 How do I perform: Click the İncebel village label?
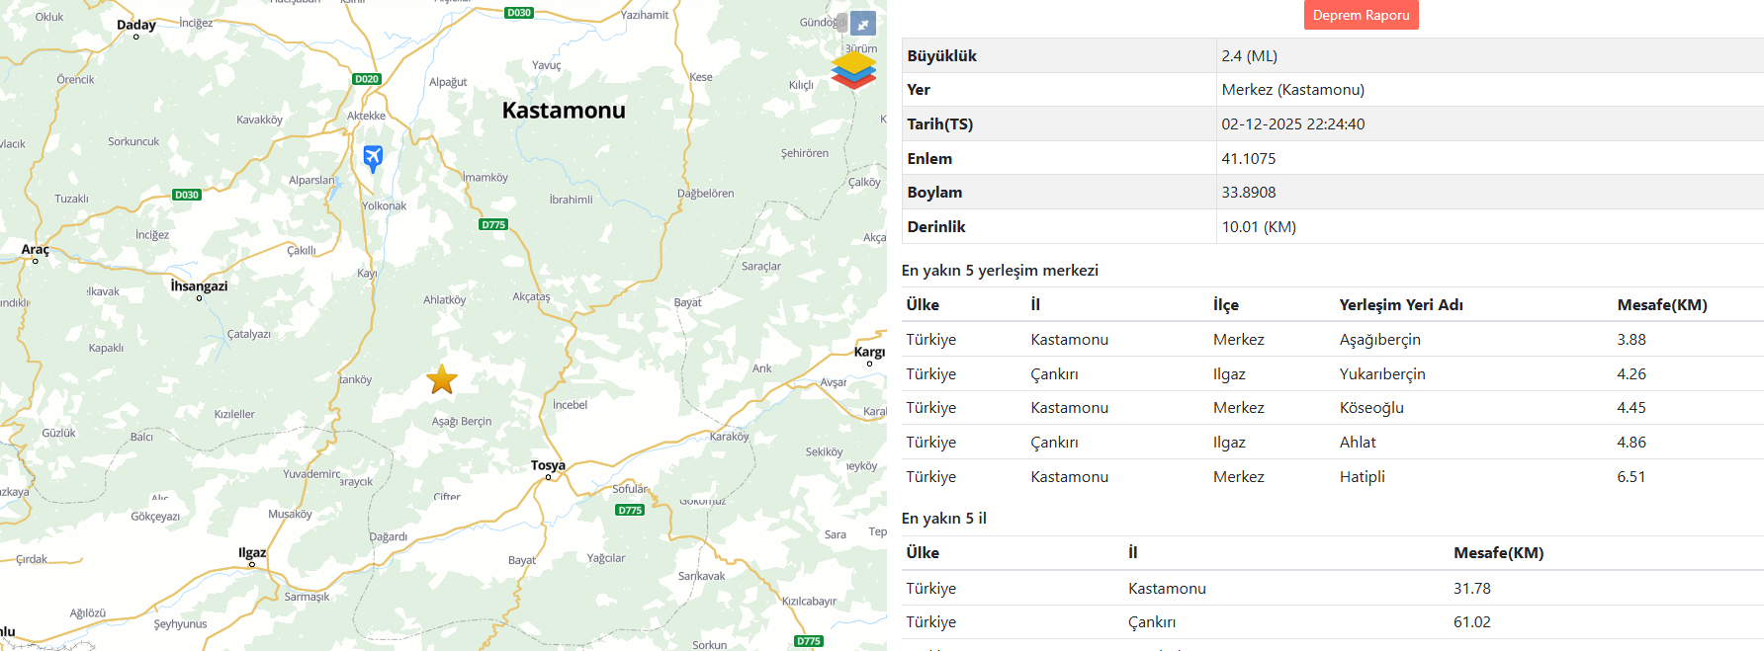[571, 405]
